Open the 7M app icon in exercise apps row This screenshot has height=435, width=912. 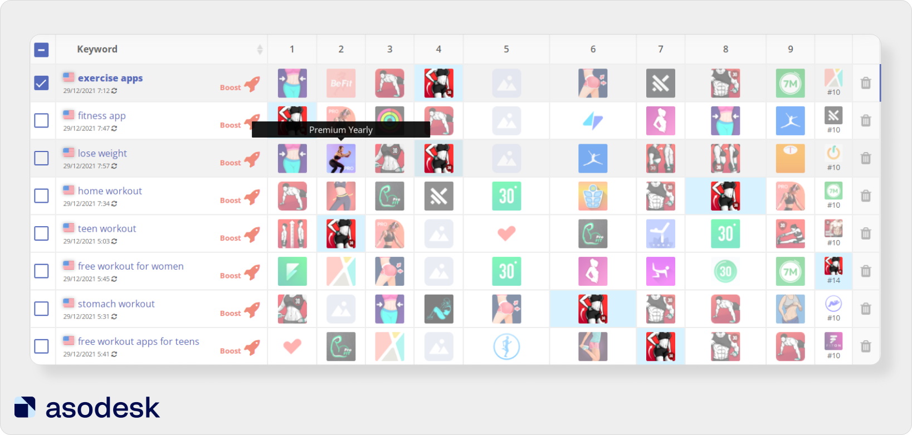point(790,84)
